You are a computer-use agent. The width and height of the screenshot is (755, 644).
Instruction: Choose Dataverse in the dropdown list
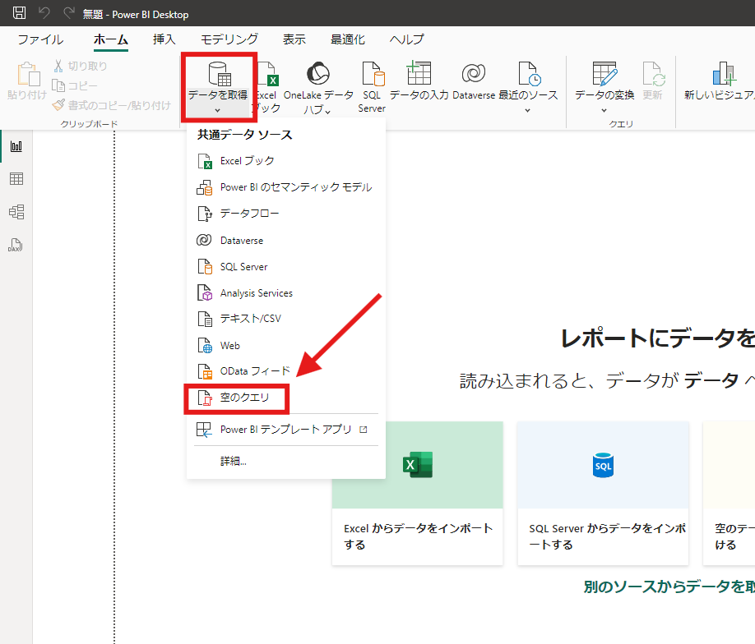tap(286, 240)
